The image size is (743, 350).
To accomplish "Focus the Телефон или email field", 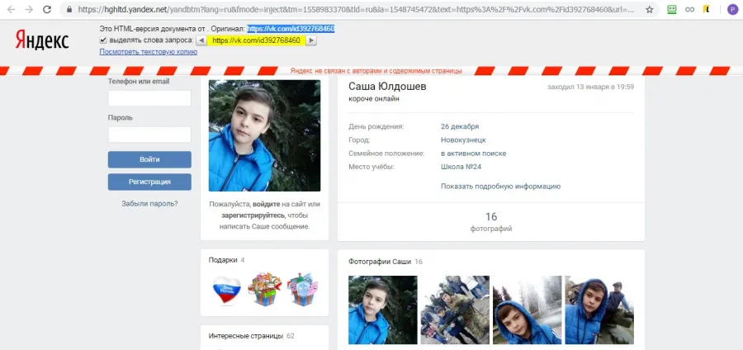I will click(x=149, y=98).
